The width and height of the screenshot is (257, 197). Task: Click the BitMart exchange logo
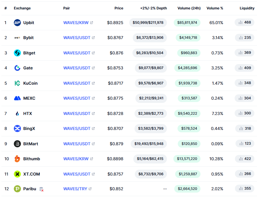pos(17,144)
